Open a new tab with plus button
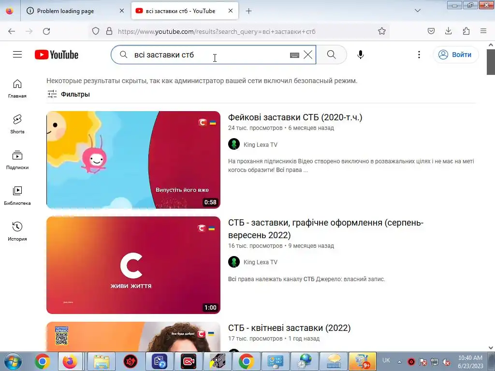 coord(249,11)
